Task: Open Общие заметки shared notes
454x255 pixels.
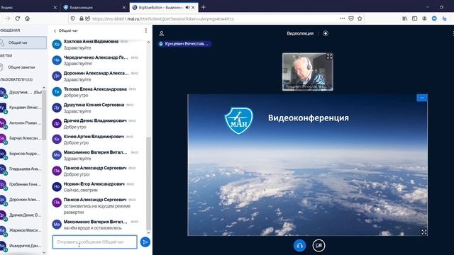Action: coord(21,67)
